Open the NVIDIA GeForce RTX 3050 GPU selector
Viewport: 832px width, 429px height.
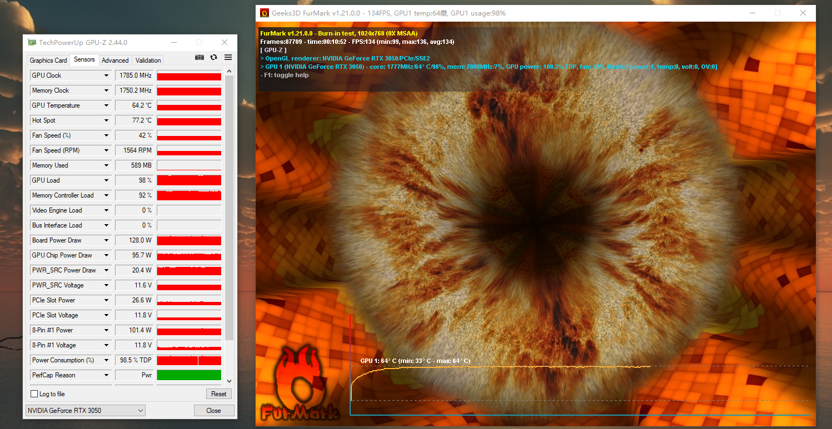coord(85,411)
